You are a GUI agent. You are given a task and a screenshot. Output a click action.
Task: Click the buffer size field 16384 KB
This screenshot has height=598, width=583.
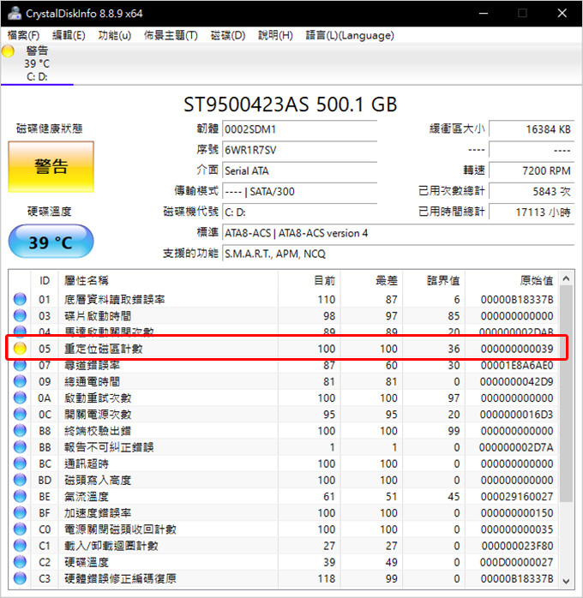point(531,129)
